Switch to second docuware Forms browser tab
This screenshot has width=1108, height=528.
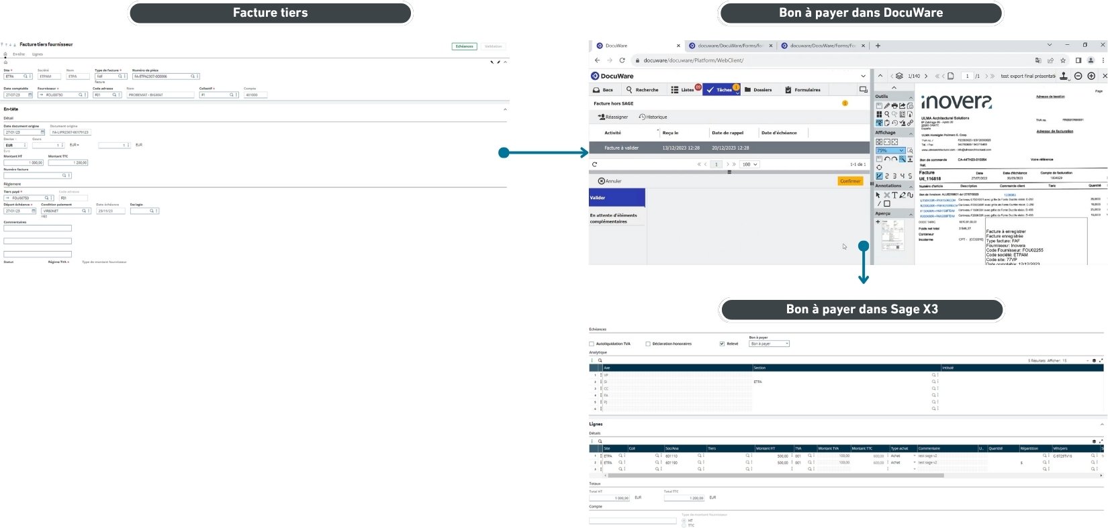coord(823,46)
